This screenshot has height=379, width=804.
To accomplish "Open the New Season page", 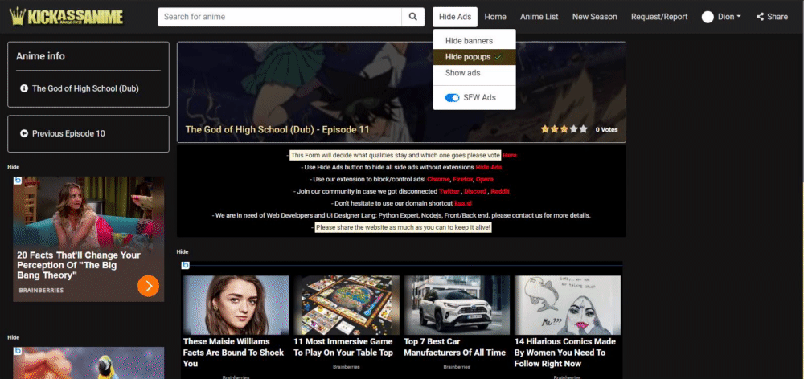I will pyautogui.click(x=595, y=17).
